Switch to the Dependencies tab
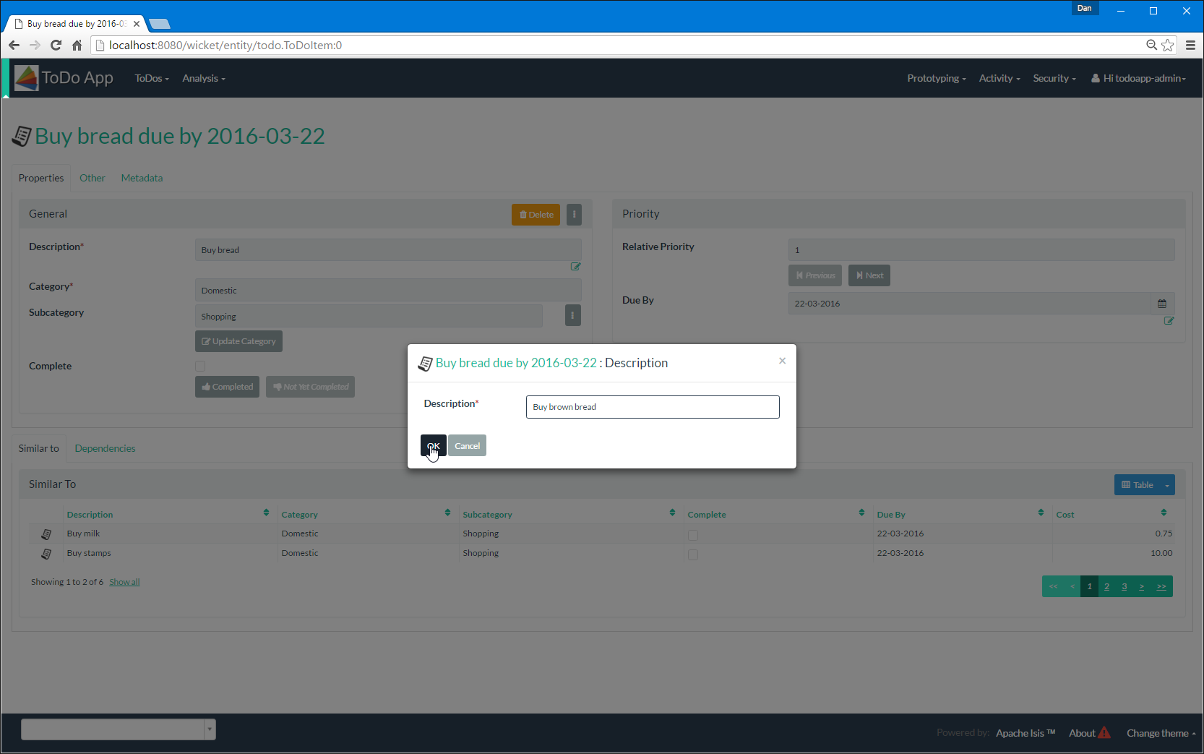Viewport: 1204px width, 754px height. [105, 448]
